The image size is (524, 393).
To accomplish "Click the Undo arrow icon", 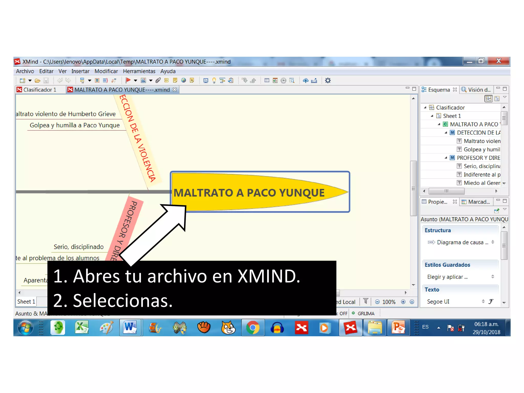I will [60, 81].
